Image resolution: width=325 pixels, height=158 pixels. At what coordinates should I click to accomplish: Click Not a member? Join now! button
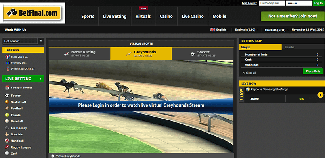point(292,16)
